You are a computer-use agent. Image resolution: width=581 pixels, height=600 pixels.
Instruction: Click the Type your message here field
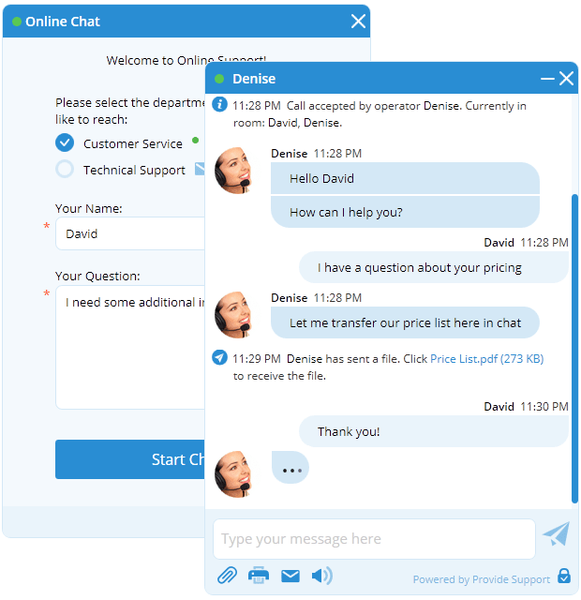pyautogui.click(x=373, y=539)
